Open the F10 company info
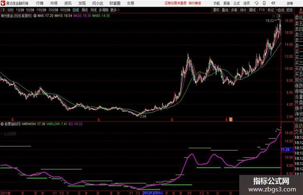 click(262, 10)
